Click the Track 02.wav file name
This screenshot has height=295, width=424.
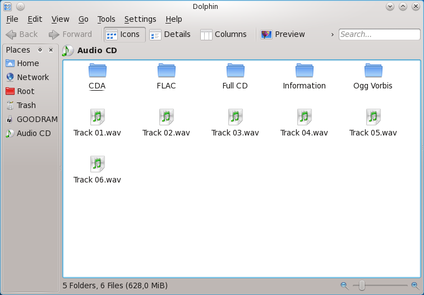click(167, 133)
